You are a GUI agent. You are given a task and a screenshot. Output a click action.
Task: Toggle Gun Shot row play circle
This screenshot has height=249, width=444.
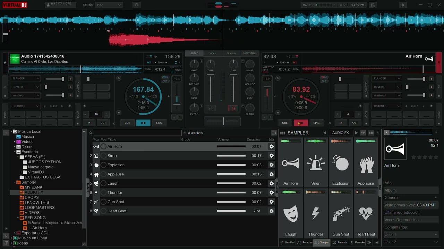[x=103, y=202]
